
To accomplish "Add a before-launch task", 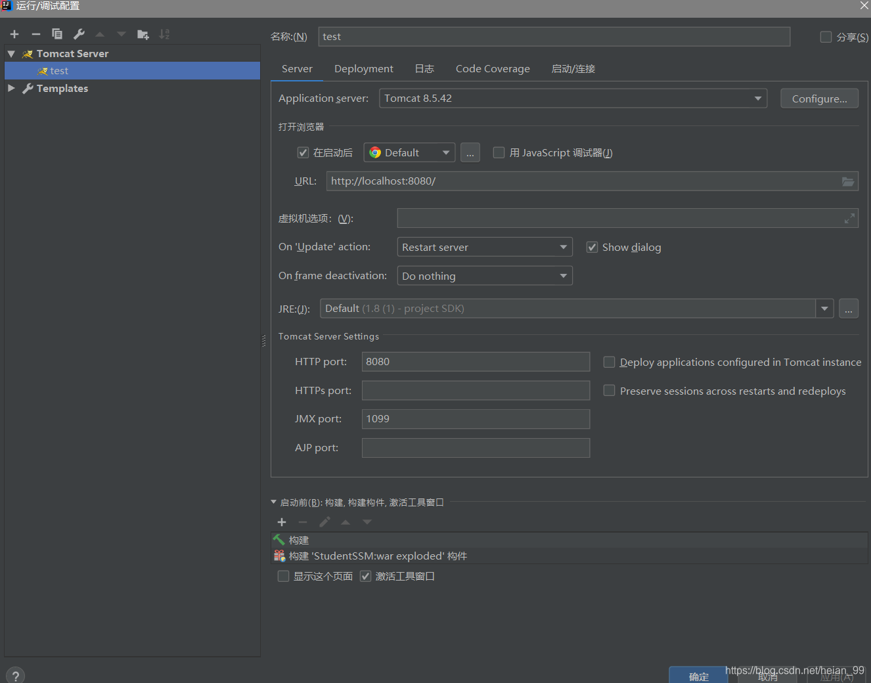I will pyautogui.click(x=282, y=522).
